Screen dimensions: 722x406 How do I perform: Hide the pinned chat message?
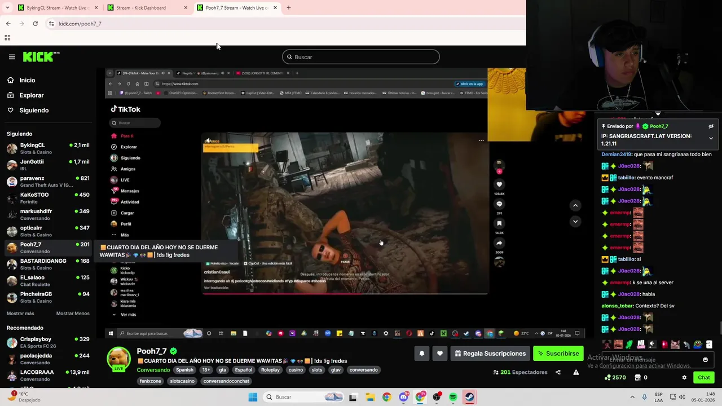(711, 126)
